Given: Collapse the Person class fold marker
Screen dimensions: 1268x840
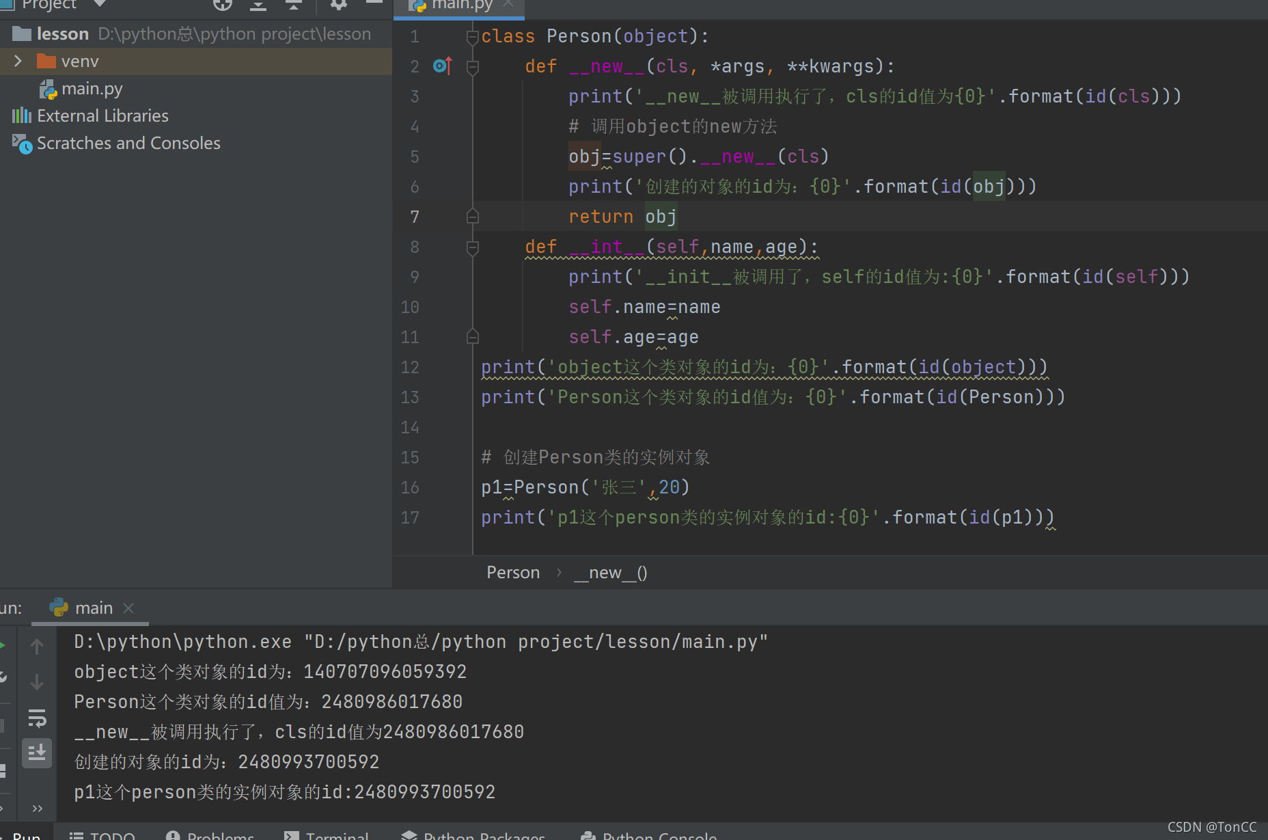Looking at the screenshot, I should click(472, 36).
